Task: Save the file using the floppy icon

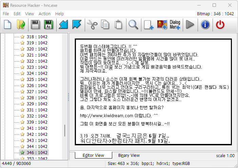Action: (x=35, y=25)
